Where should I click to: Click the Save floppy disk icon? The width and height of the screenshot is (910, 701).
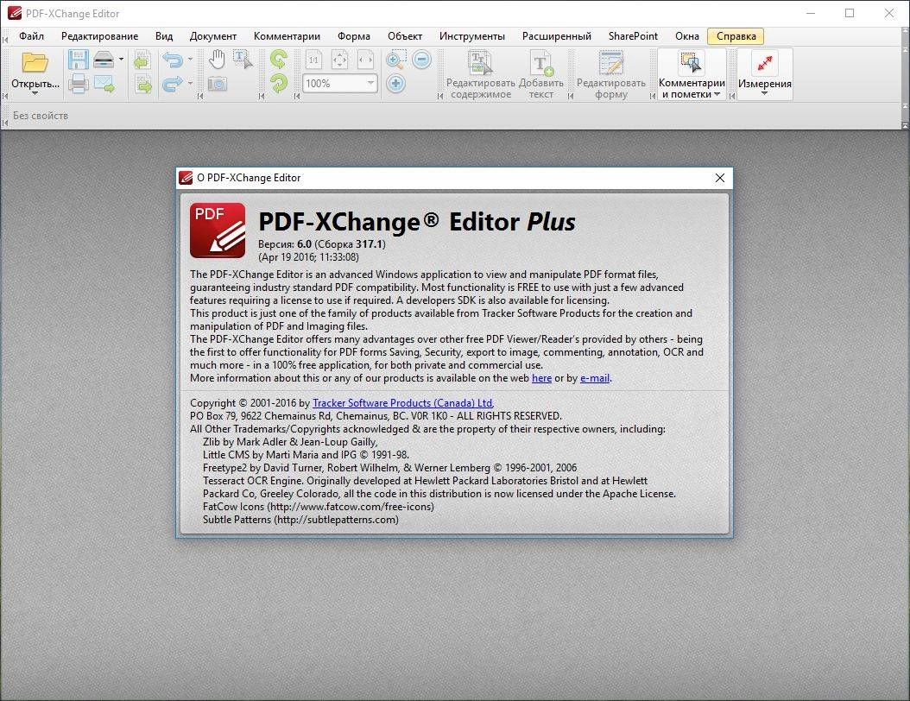(x=78, y=60)
